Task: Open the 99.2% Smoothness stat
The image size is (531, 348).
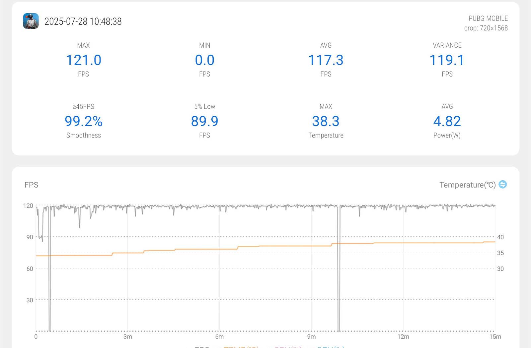Action: pyautogui.click(x=83, y=121)
